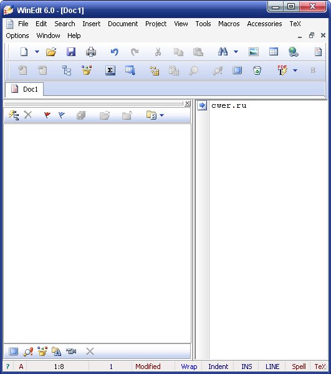Open the Insert menu
The width and height of the screenshot is (331, 374).
click(x=92, y=24)
